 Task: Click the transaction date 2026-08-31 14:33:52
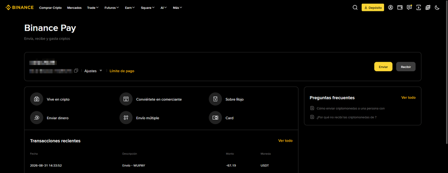(46, 165)
